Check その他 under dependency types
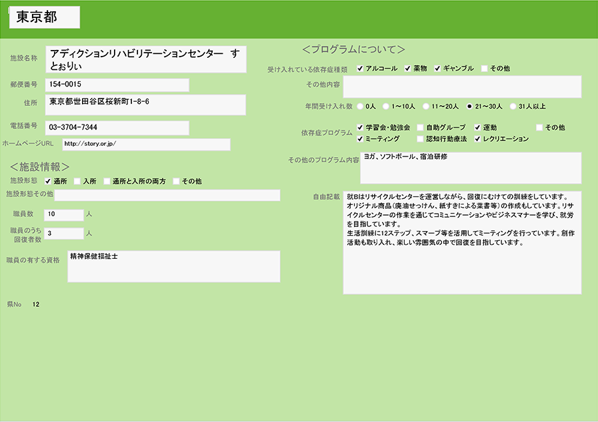The image size is (598, 422). click(x=485, y=69)
